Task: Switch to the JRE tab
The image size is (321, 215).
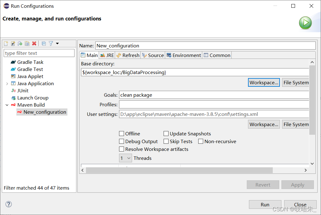Action: coord(107,55)
